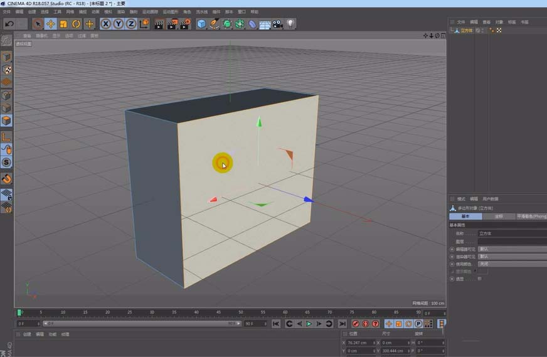Toggle the Z axis lock

click(130, 24)
